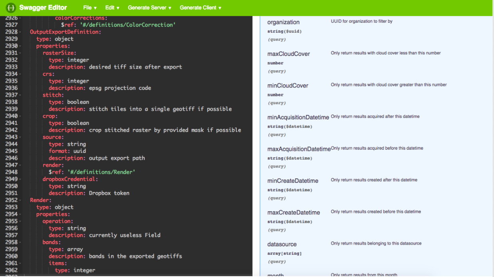The image size is (494, 277).
Task: Click the 'organization' parameter name
Action: (x=283, y=22)
